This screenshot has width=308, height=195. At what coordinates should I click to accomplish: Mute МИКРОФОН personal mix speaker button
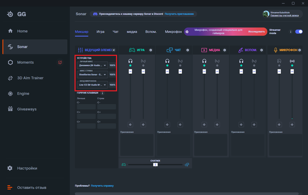(279, 124)
